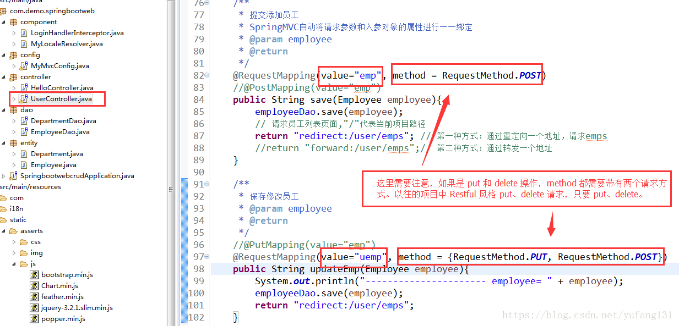The width and height of the screenshot is (679, 326).
Task: Click the config package icon
Action: pyautogui.click(x=13, y=55)
